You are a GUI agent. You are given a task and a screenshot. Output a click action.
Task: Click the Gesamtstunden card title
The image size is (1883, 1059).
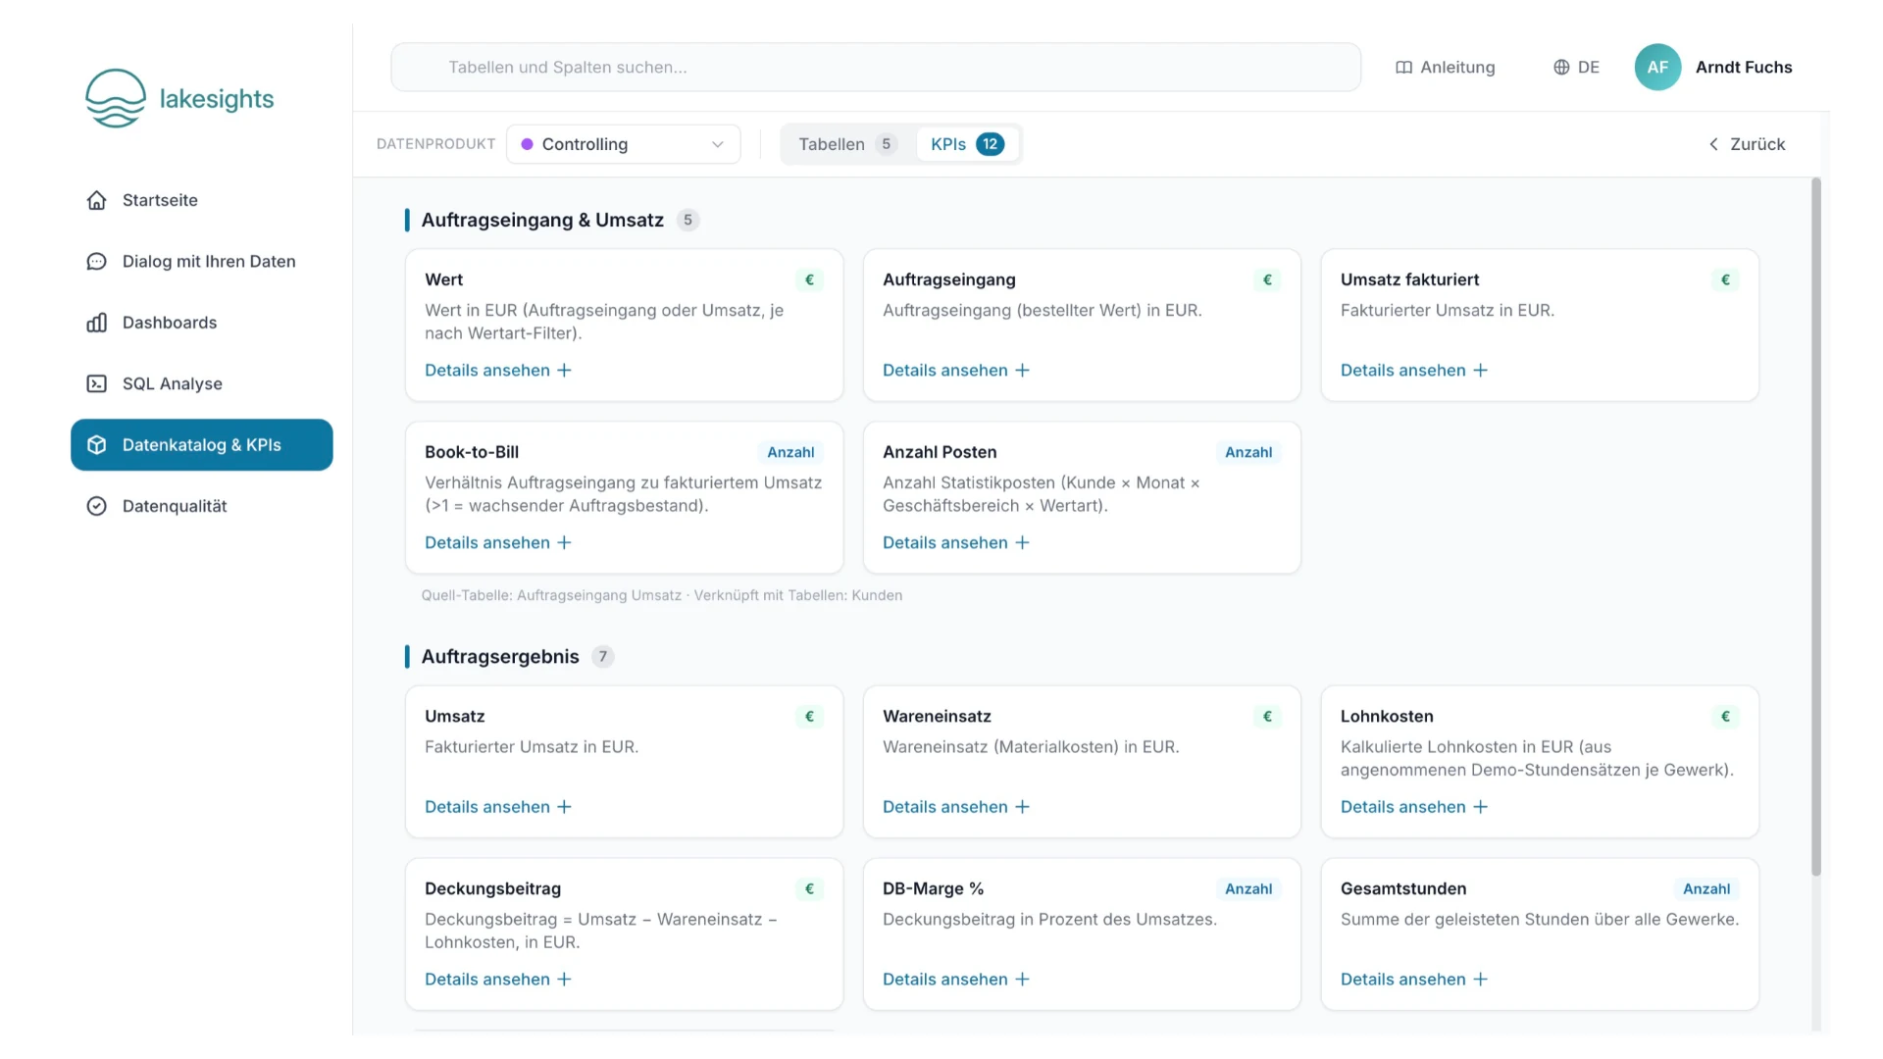tap(1403, 889)
